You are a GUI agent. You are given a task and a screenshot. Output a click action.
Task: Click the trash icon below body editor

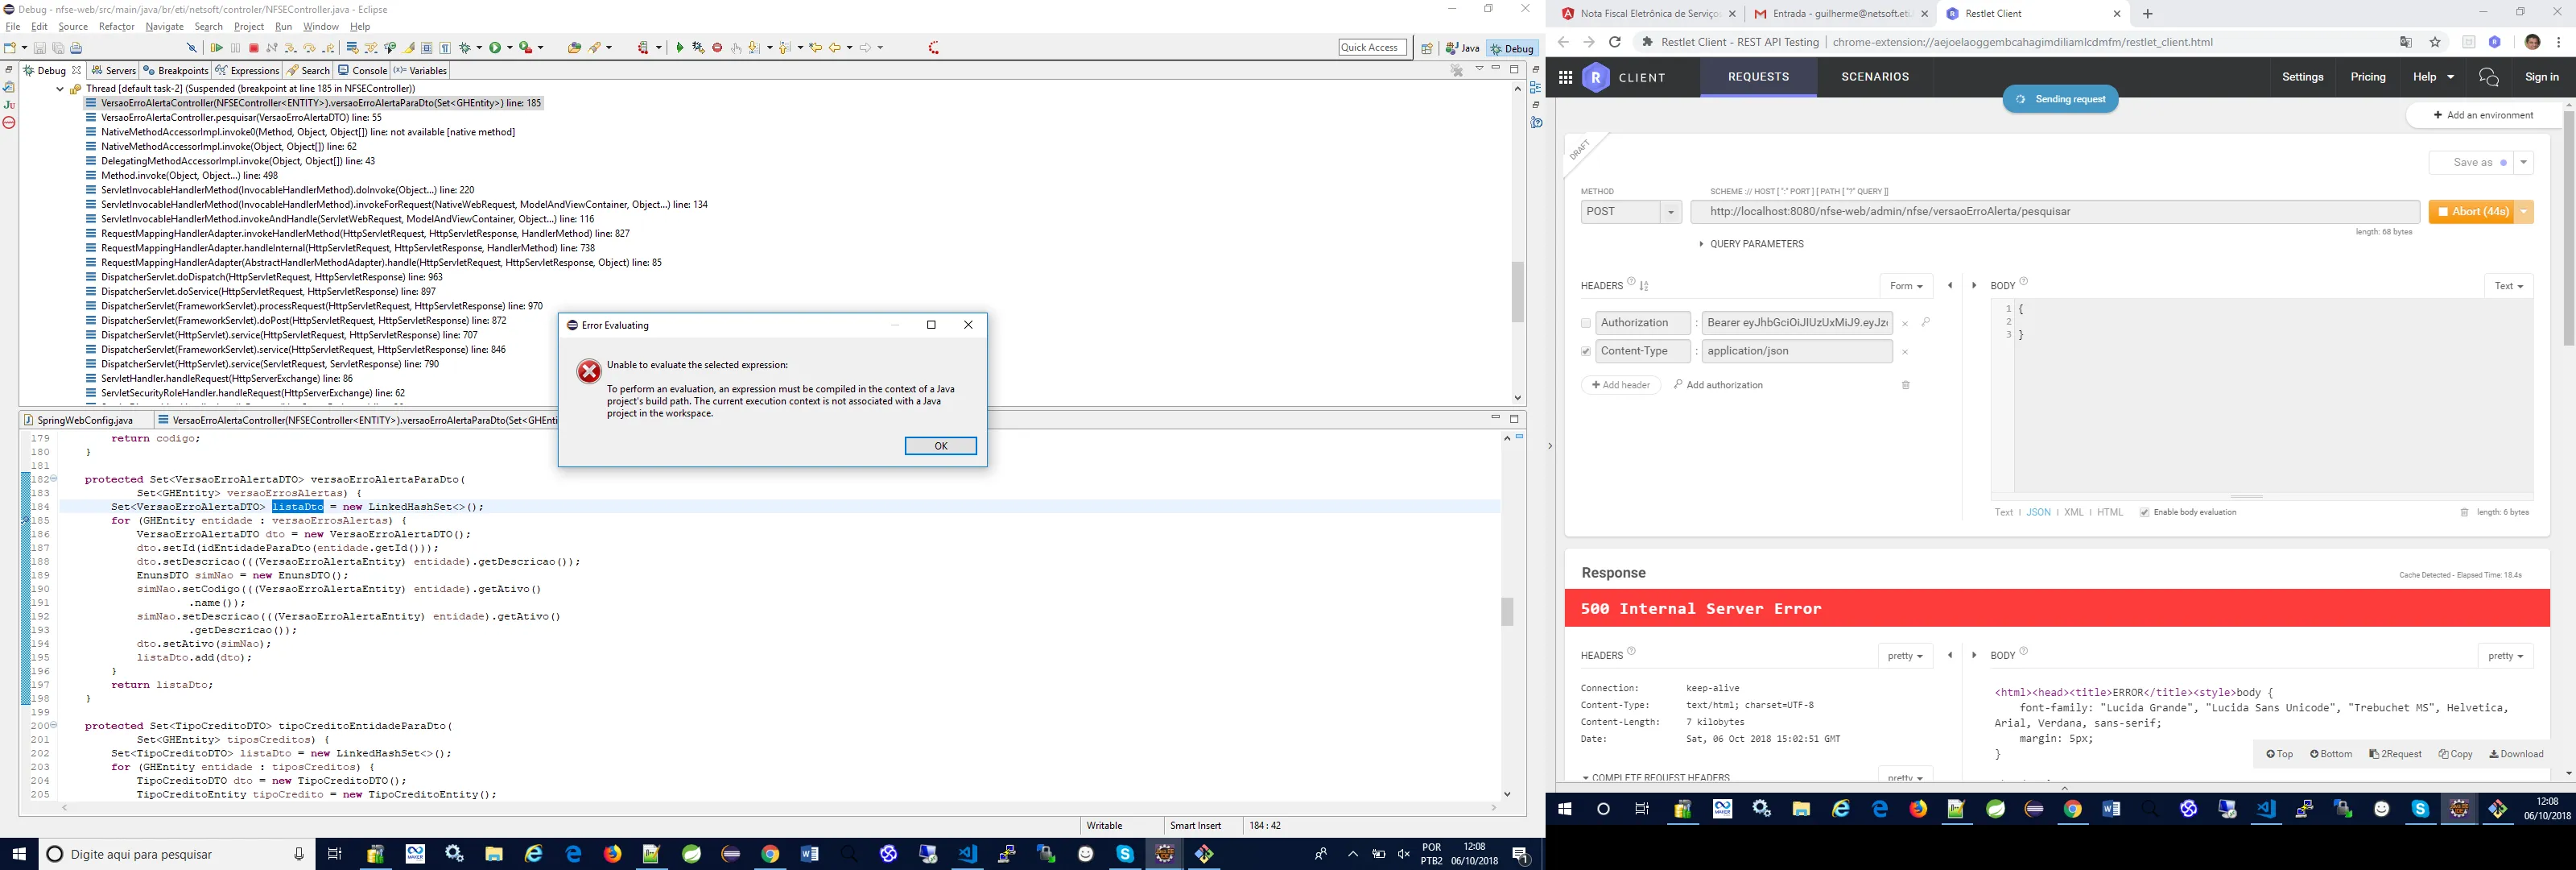tap(2464, 512)
